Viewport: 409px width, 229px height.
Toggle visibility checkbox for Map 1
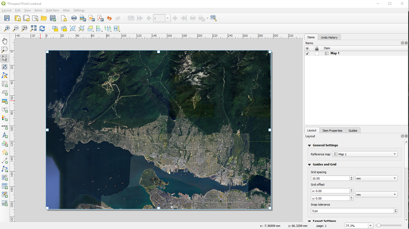point(307,53)
